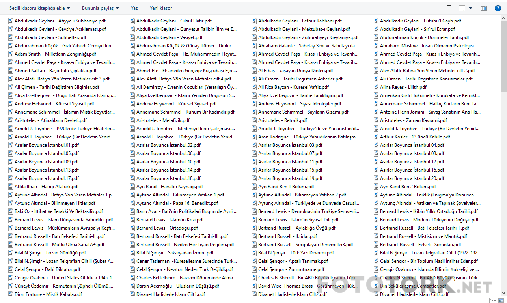507x303 pixels.
Task: Click PDF icon of Abdulkadir Geylani - Vasiyet.pdf
Action: tap(132, 37)
